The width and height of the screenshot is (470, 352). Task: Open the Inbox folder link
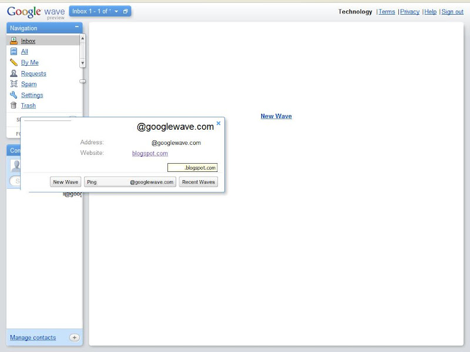tap(28, 41)
